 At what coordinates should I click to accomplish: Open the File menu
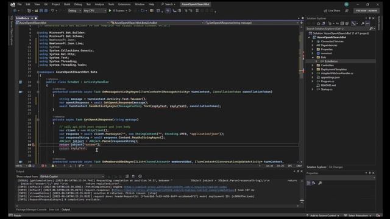pyautogui.click(x=19, y=4)
